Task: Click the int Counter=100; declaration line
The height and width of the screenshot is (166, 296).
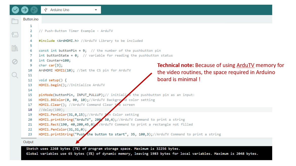Action: point(55,61)
